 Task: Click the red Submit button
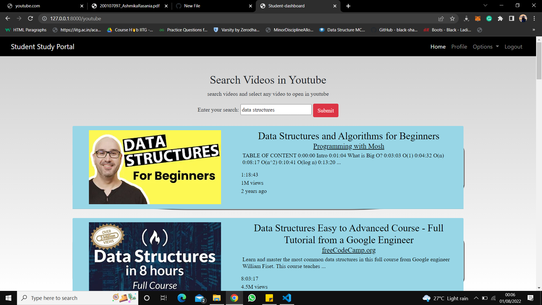point(325,110)
